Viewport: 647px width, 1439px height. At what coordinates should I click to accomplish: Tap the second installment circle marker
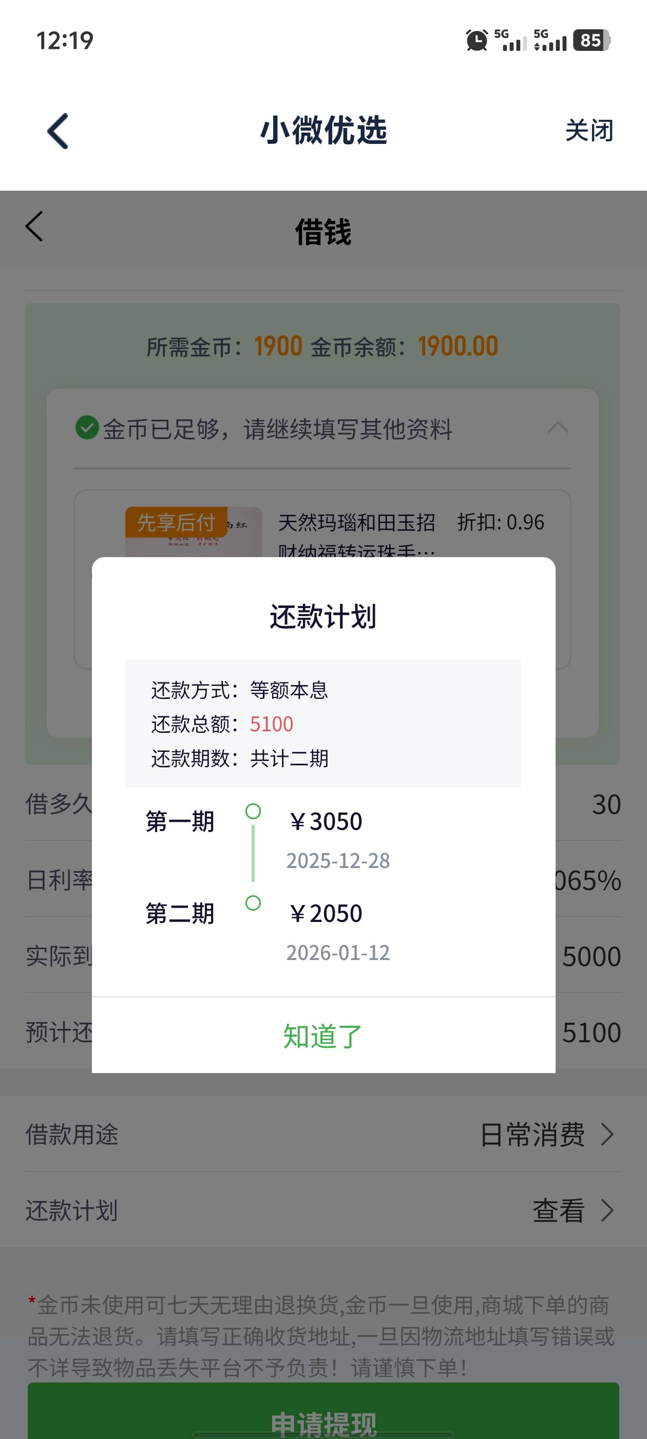pos(253,903)
